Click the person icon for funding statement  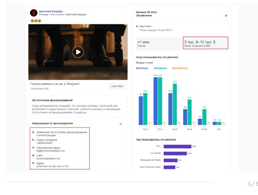[33, 132]
